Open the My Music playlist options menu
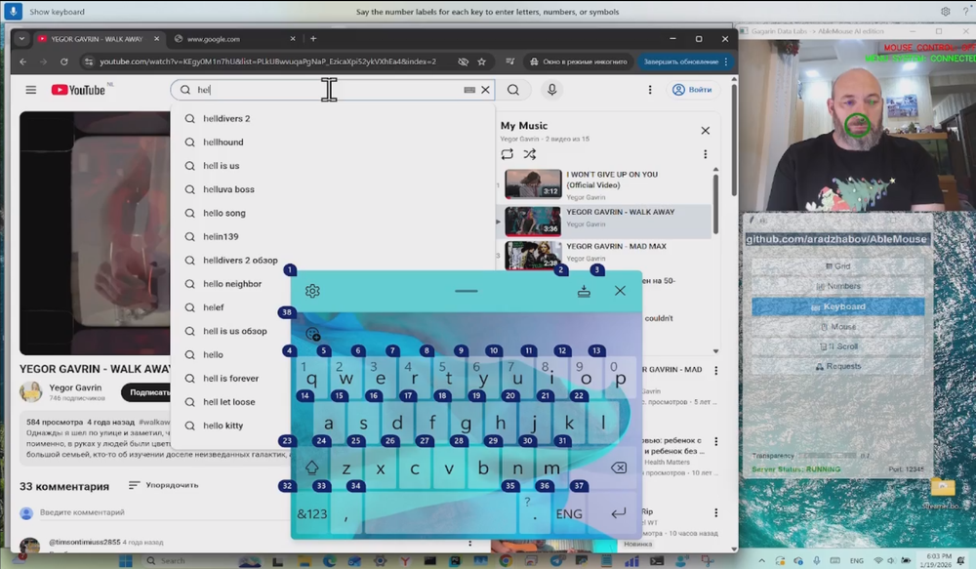Screen dimensions: 976x569 click(x=706, y=153)
